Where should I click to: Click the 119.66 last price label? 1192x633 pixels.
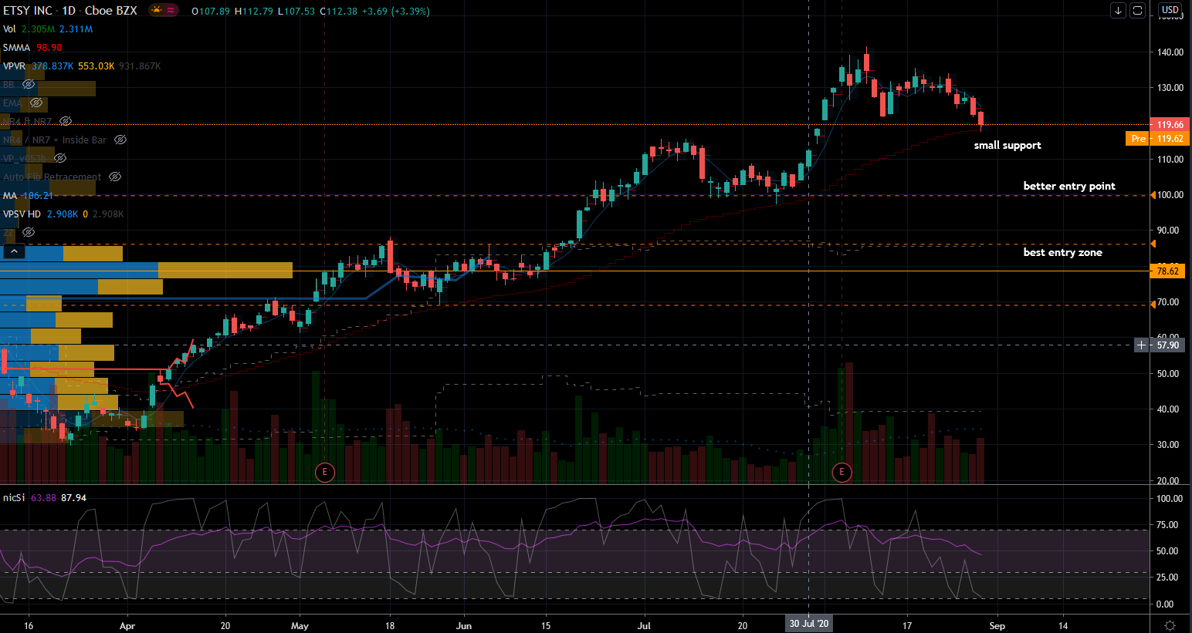pos(1170,125)
